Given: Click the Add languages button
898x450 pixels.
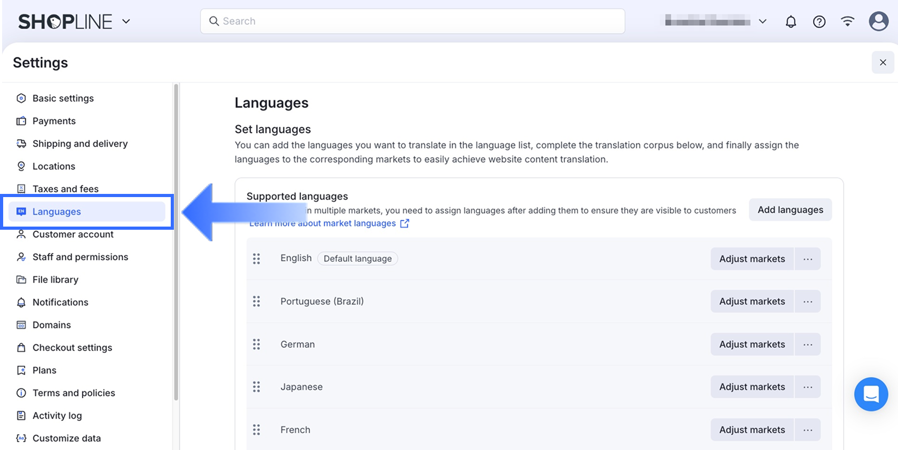Looking at the screenshot, I should tap(790, 210).
